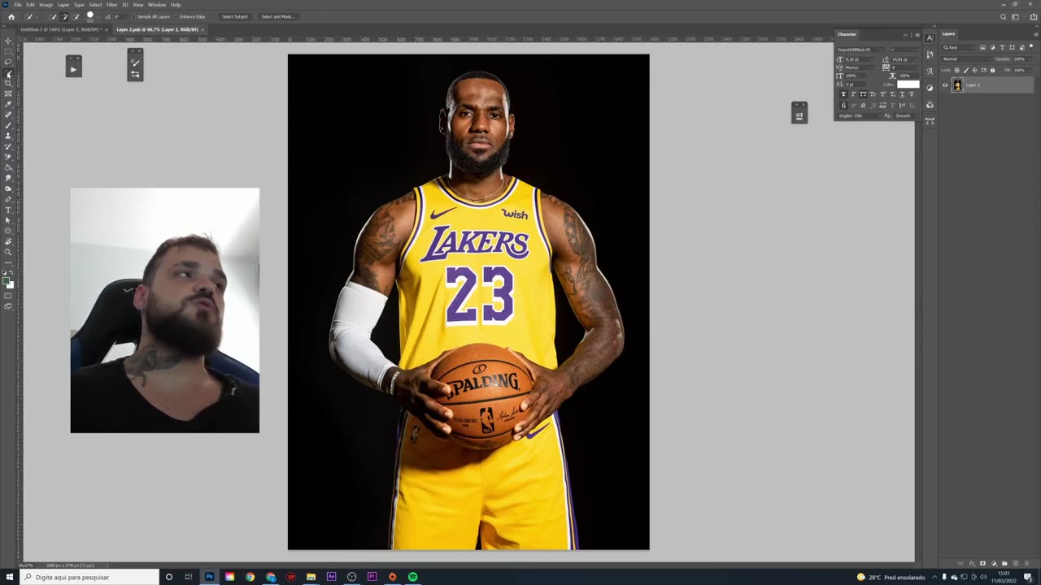
Task: Open the Smooth anti-aliasing dropdown
Action: tap(907, 115)
